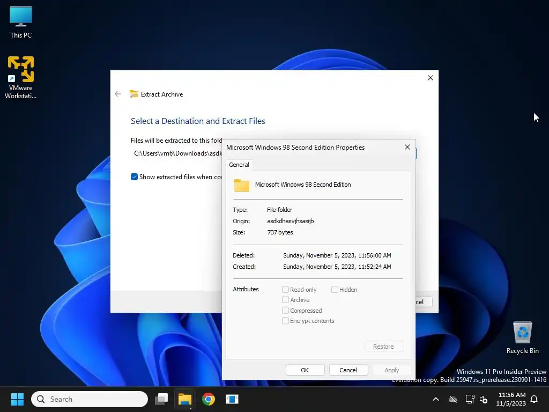The image size is (549, 412).
Task: Click the folder icon in Properties dialog
Action: coord(242,185)
